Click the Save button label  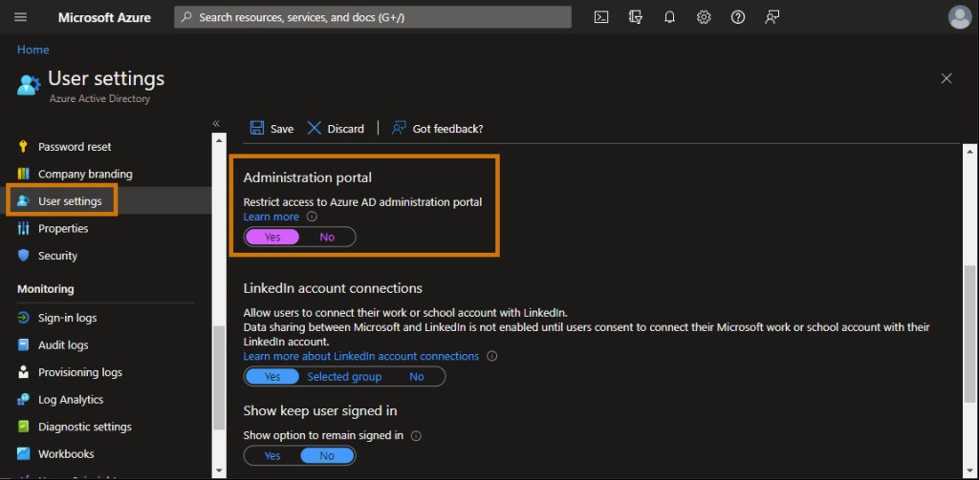[x=282, y=129]
